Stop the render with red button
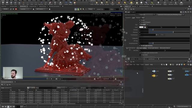This screenshot has height=108, width=192. click(16, 9)
